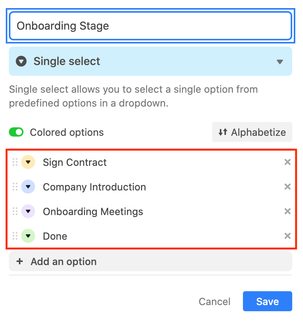Delete the Company Introduction option
The height and width of the screenshot is (322, 303).
click(287, 187)
